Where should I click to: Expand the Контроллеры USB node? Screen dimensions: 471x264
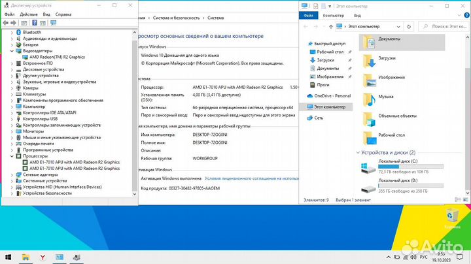pos(12,119)
